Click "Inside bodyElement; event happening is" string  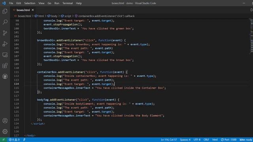click(x=96, y=104)
